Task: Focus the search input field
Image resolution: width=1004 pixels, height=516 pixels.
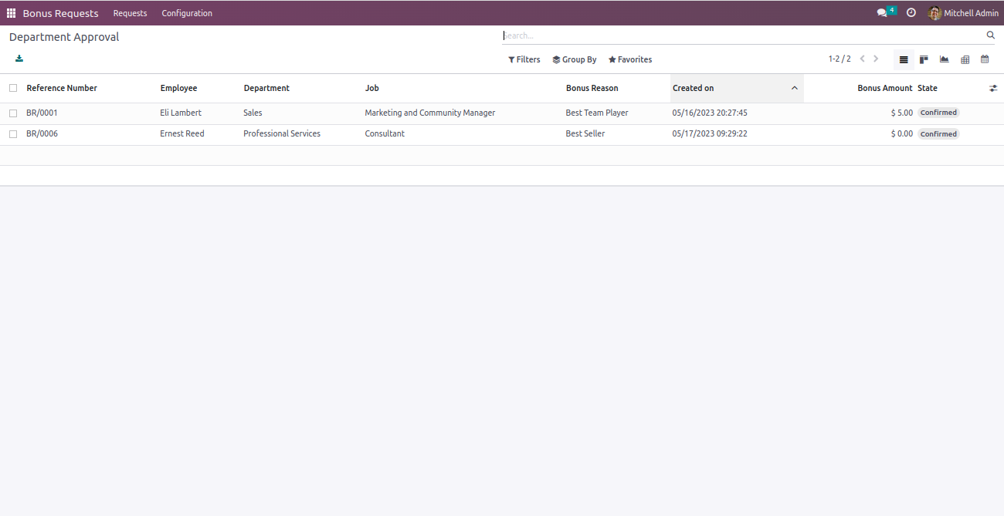Action: 741,35
